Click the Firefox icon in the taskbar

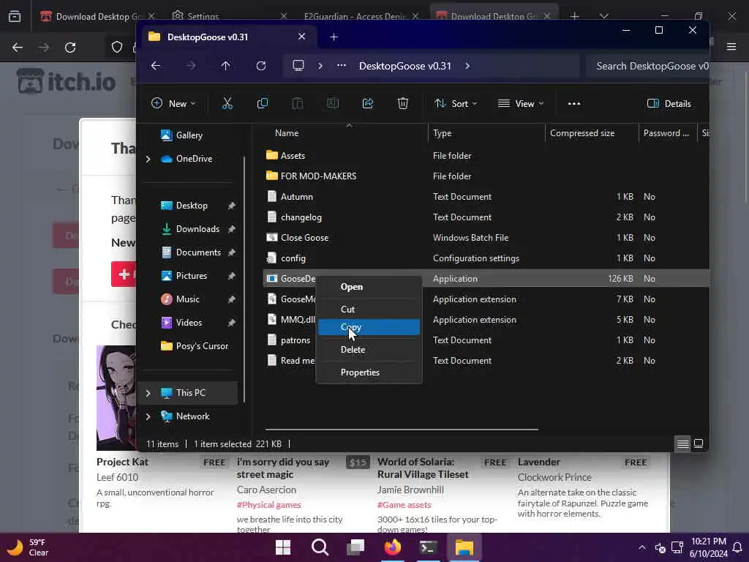pyautogui.click(x=393, y=547)
